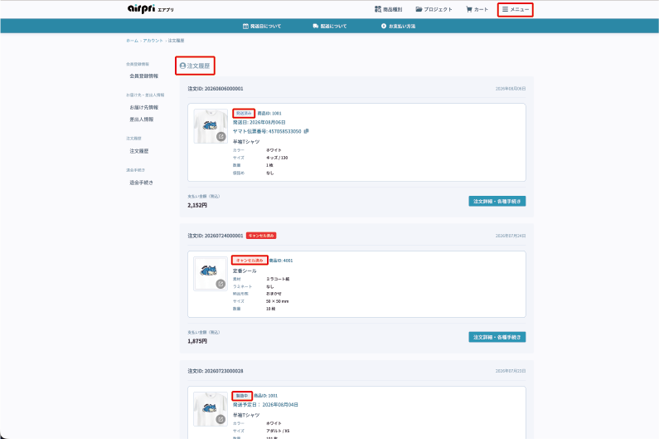659x439 pixels.
Task: Open design preview icon on first T-shirt thumbnail
Action: (221, 136)
